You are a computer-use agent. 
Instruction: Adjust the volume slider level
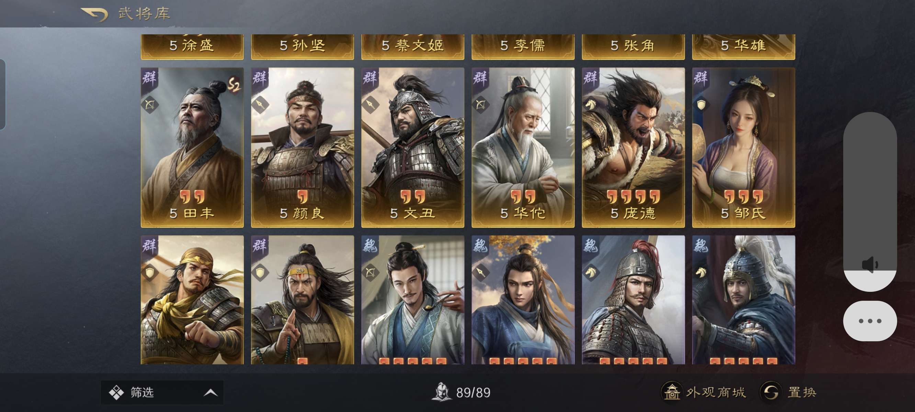coord(870,202)
